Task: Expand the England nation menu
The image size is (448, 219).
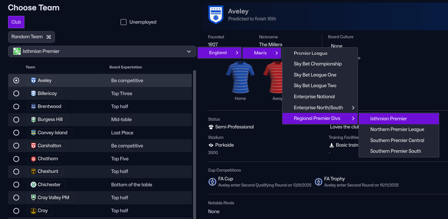Action: [x=219, y=53]
